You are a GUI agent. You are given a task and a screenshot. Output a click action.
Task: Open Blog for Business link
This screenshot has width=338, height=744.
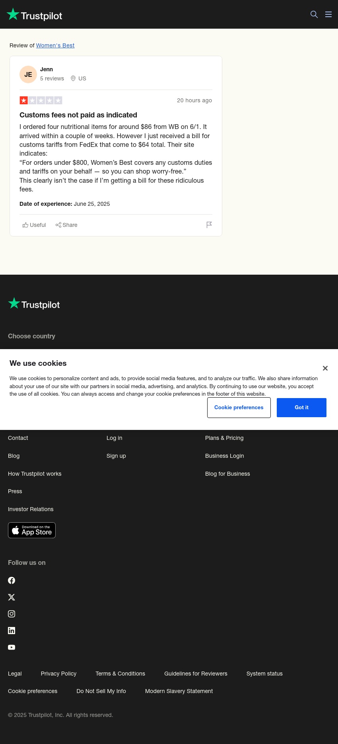click(x=227, y=474)
